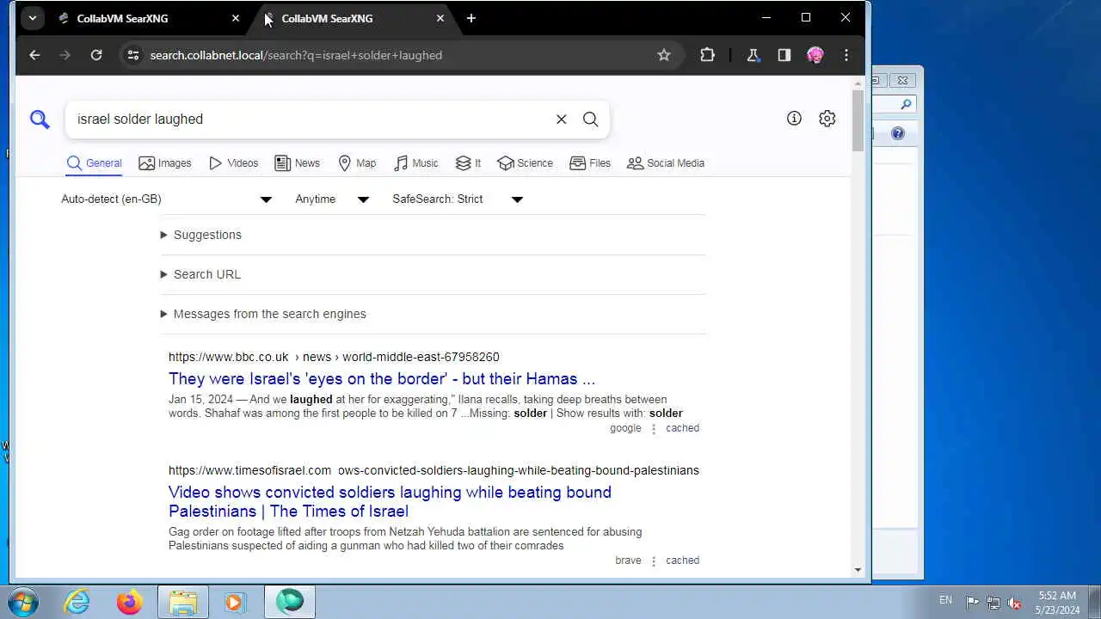Click the EN language indicator in tray

(x=945, y=600)
